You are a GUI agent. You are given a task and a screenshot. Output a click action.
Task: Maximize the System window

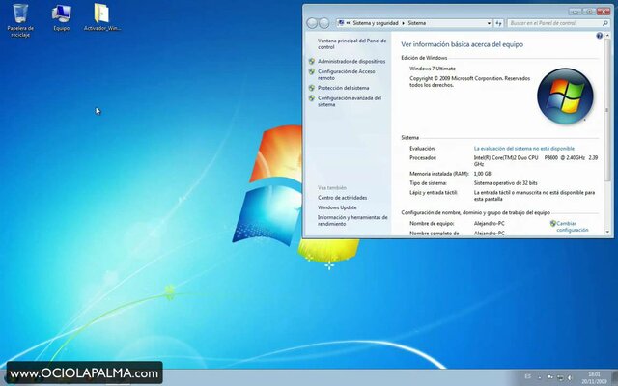click(589, 12)
